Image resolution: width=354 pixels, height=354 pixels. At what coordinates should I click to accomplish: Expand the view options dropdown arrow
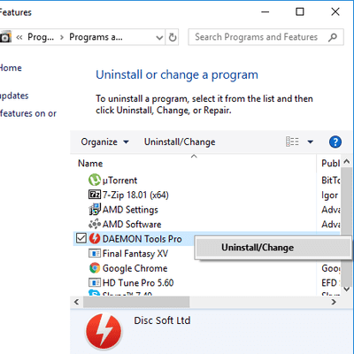[310, 142]
